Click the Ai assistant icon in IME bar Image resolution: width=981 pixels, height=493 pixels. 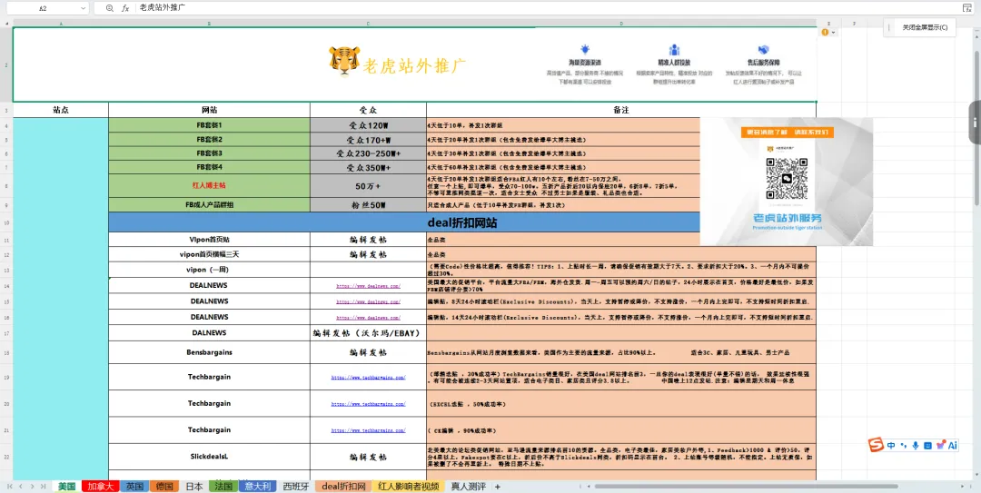tap(952, 446)
